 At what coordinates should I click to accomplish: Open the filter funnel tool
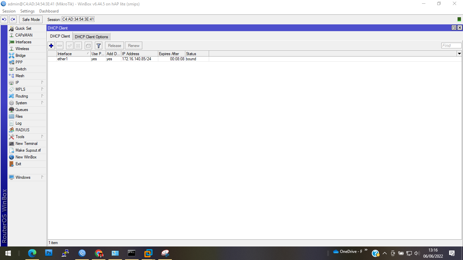99,46
